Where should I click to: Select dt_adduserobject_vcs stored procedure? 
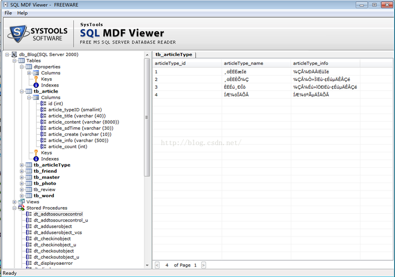tap(58, 233)
